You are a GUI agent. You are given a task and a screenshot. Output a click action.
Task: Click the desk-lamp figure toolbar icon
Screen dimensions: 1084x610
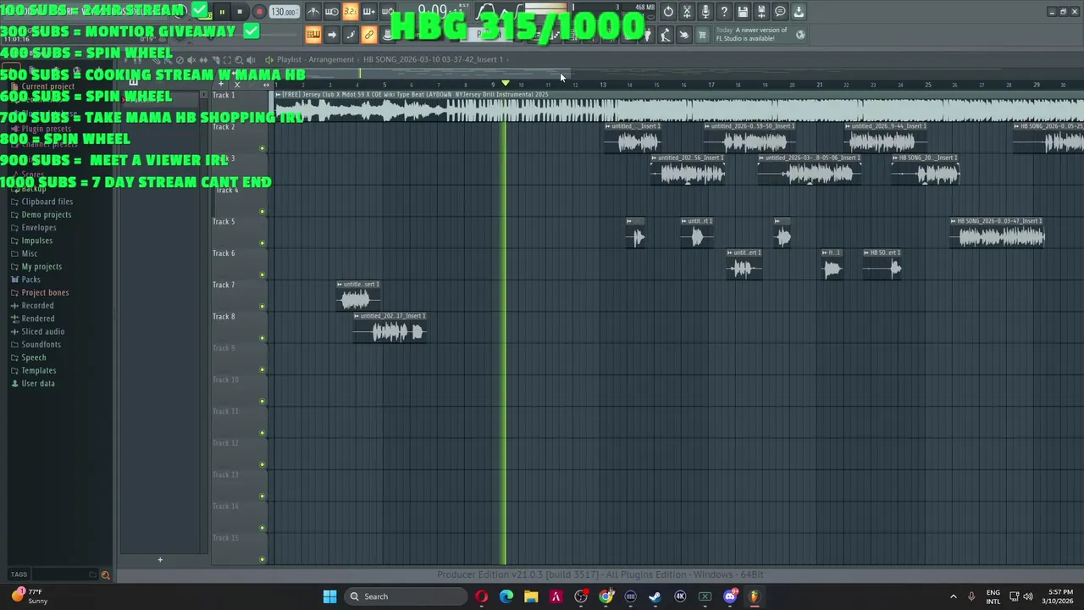[x=665, y=35]
